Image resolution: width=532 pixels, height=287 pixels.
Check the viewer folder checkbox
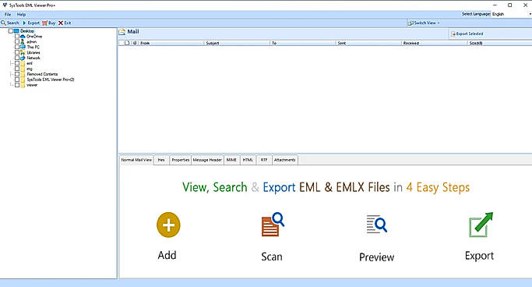17,85
